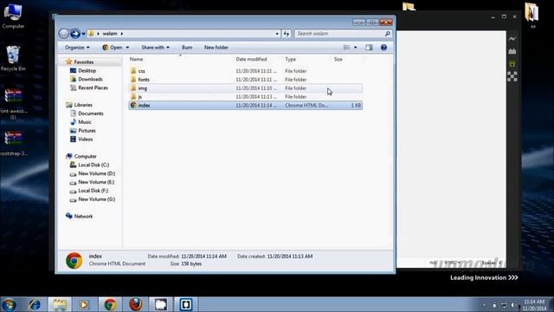Open Recent Places under Favorites
The height and width of the screenshot is (312, 554).
[x=93, y=88]
